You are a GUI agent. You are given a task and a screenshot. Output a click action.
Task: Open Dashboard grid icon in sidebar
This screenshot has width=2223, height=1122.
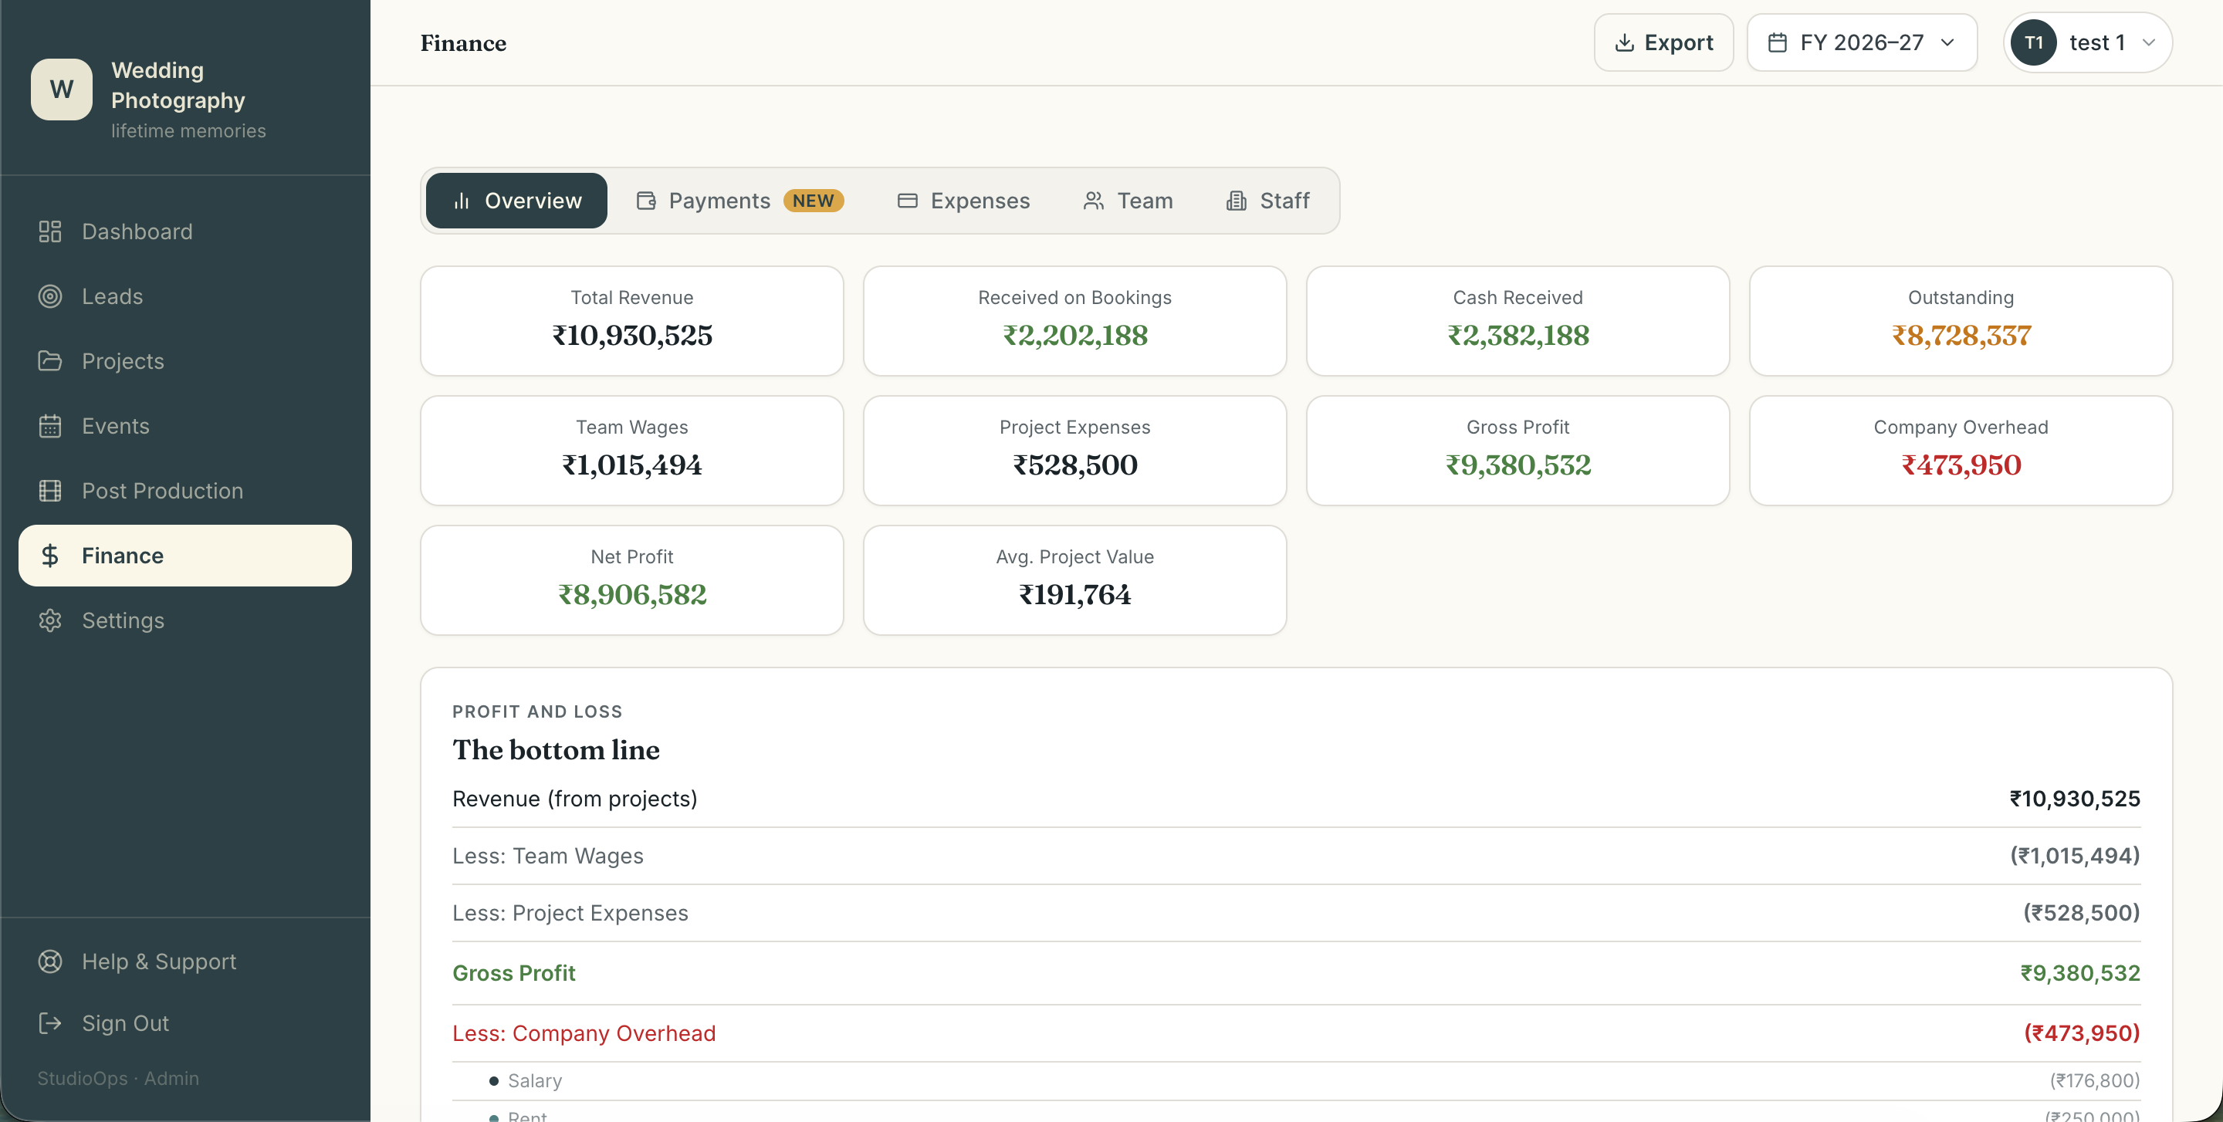tap(50, 231)
